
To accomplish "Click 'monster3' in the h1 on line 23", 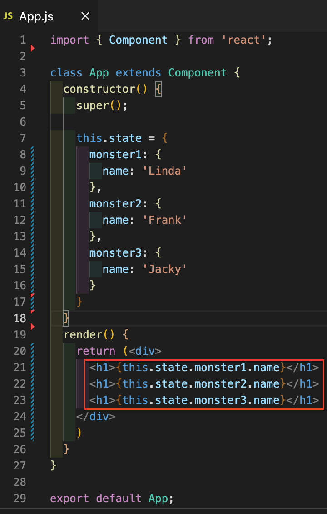I will [x=220, y=400].
